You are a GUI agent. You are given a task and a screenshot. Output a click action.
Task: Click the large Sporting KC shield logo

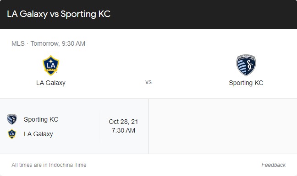click(x=246, y=65)
